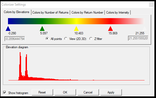Open Colors by Return Number tab
The height and width of the screenshot is (98, 156).
click(87, 13)
